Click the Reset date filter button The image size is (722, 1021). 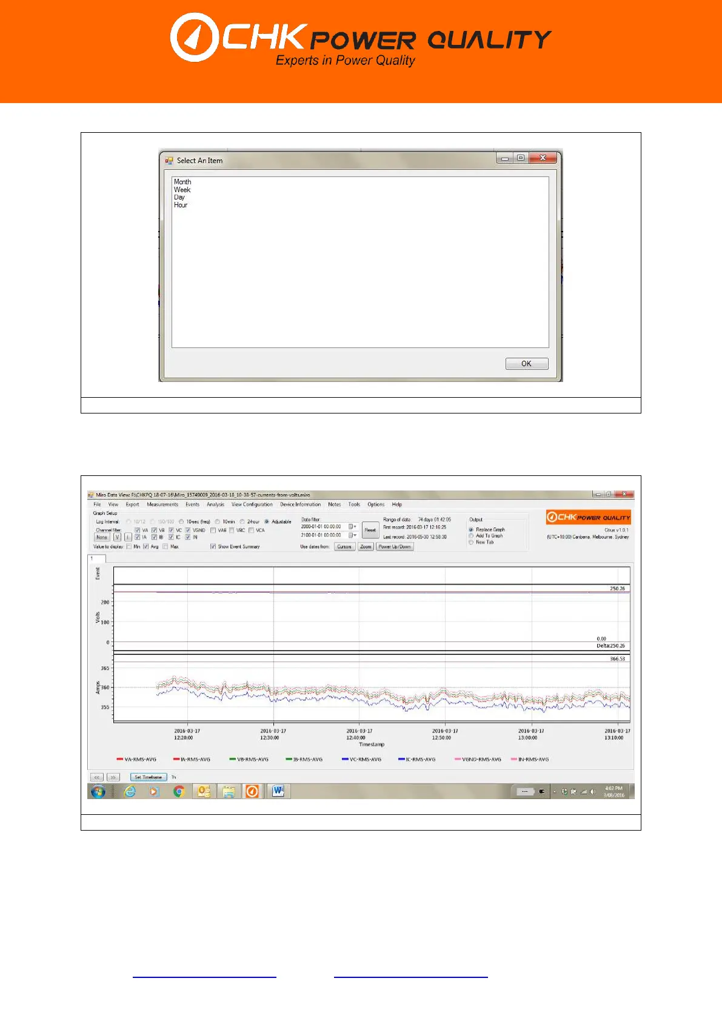(x=370, y=530)
